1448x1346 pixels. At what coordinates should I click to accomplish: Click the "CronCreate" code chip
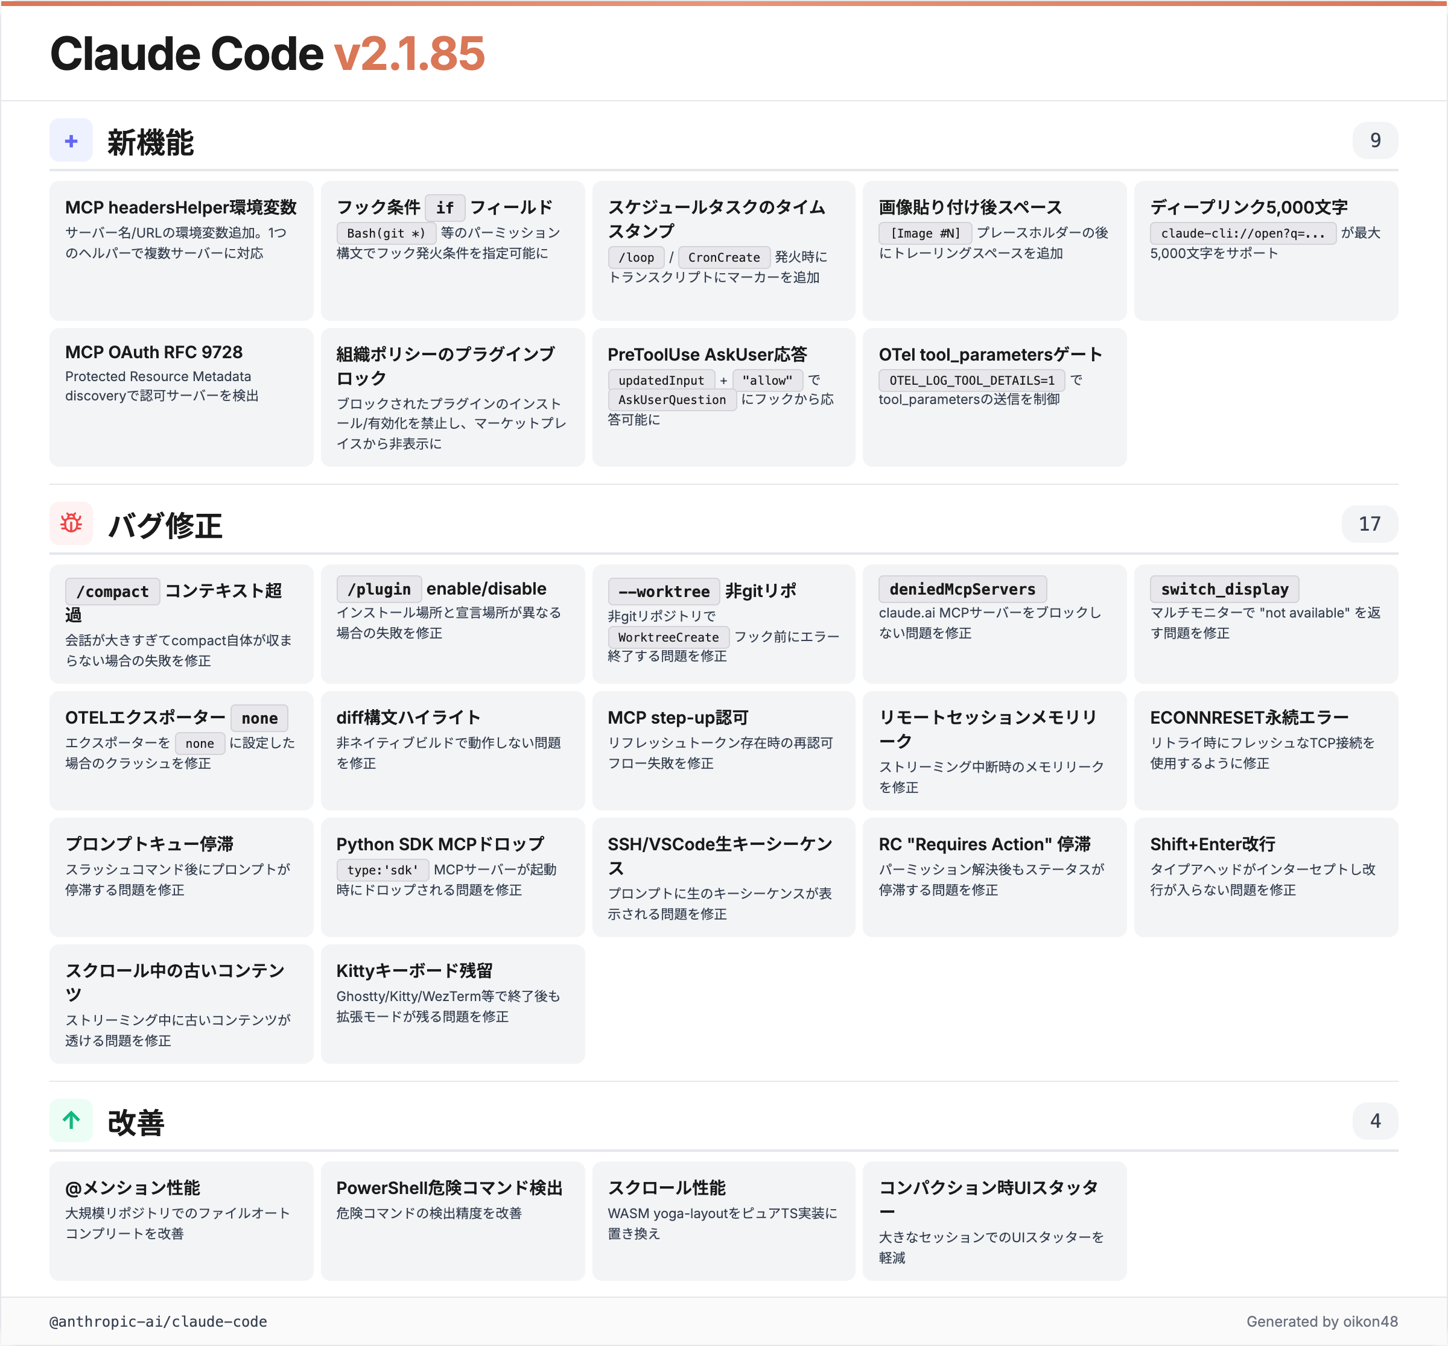tap(724, 257)
